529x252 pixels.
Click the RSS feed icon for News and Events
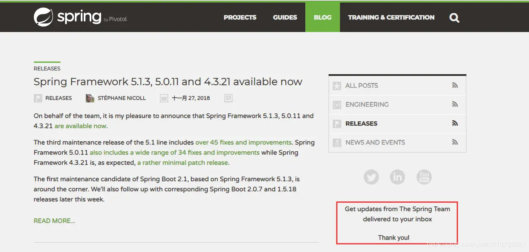pos(455,142)
